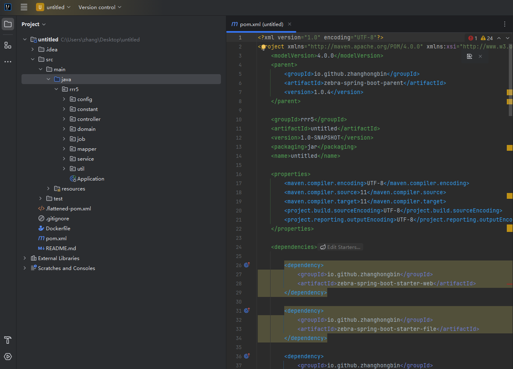Open the untitled project switcher dropdown

click(x=53, y=7)
